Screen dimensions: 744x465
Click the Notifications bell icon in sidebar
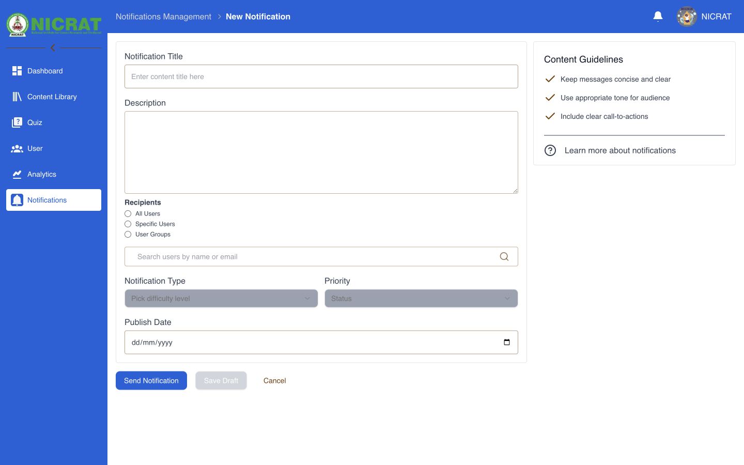tap(17, 200)
